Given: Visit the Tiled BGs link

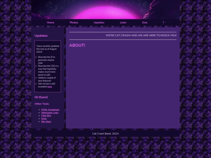Looking at the screenshot, I should click(x=46, y=115).
